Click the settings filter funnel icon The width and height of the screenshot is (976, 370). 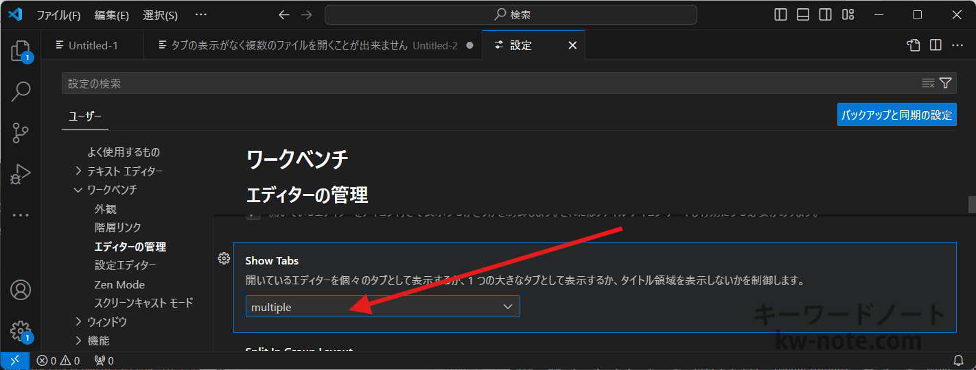945,83
